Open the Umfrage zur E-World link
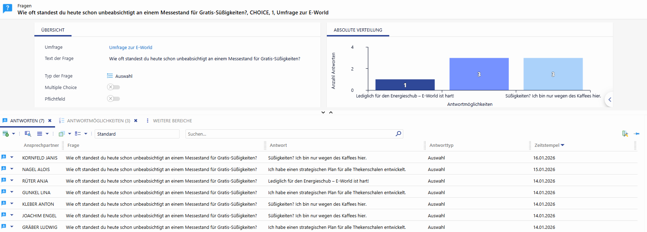Image resolution: width=647 pixels, height=232 pixels. [130, 48]
